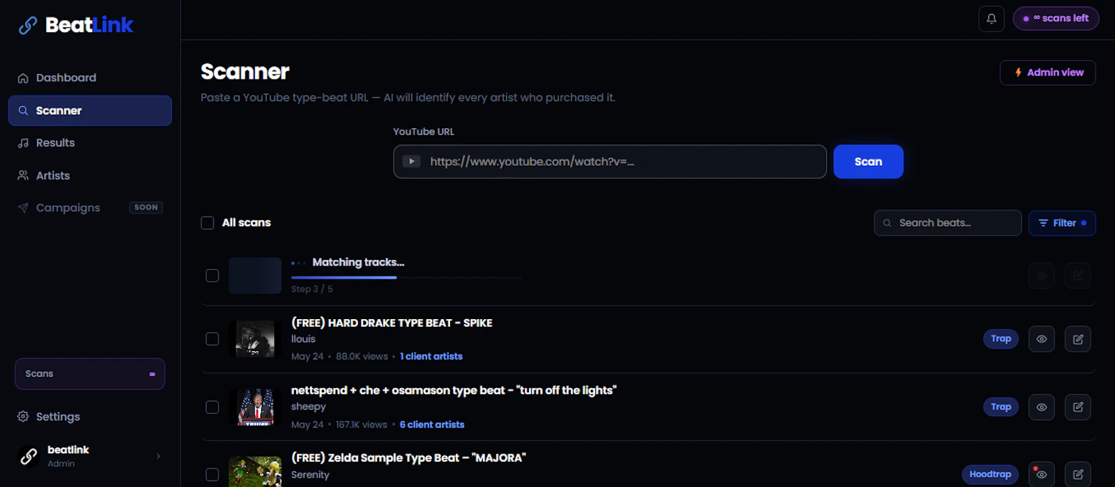View the sheepy beat scan via eye icon
This screenshot has height=487, width=1115.
point(1042,407)
